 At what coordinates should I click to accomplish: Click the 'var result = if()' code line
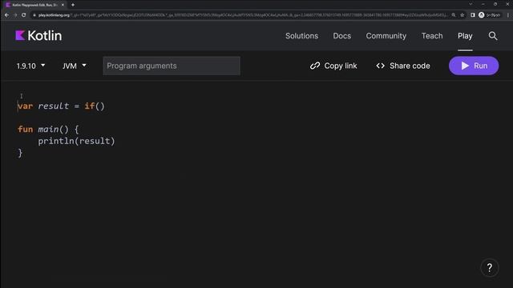(61, 106)
